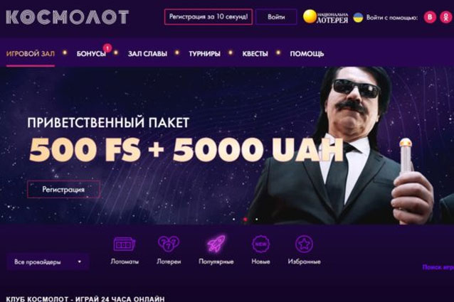The height and width of the screenshot is (302, 454).
Task: Open the Квесты section
Action: pos(255,54)
